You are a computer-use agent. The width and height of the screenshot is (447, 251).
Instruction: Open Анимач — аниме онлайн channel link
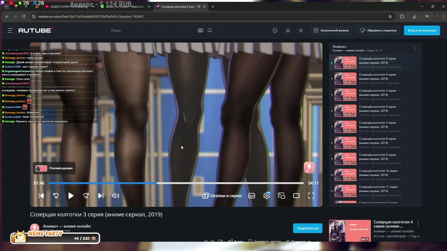tap(67, 226)
